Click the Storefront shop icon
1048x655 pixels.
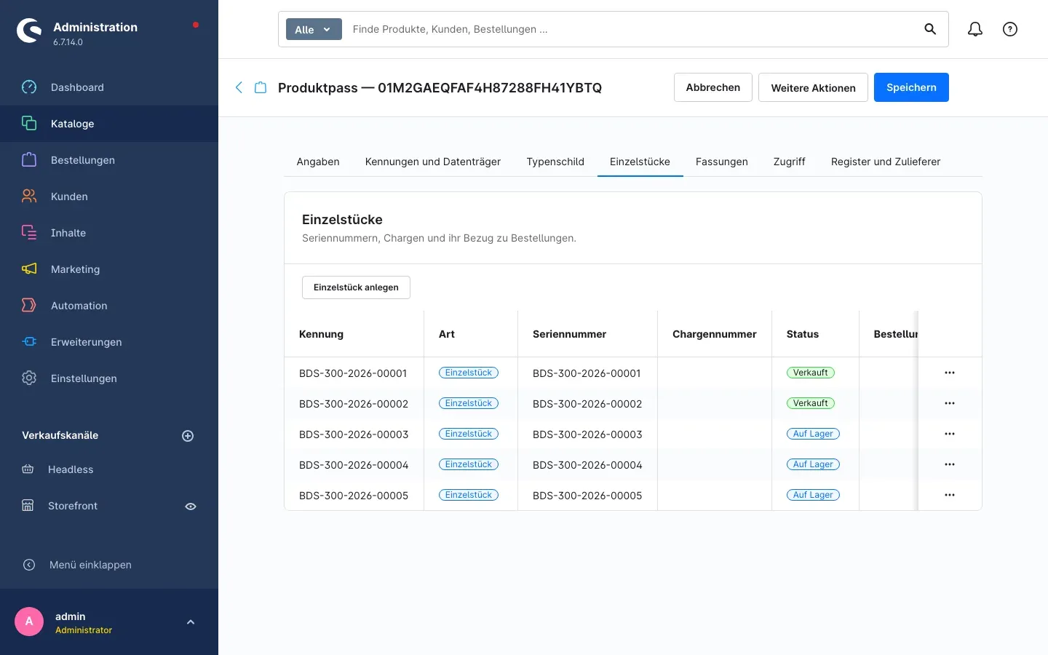click(28, 506)
